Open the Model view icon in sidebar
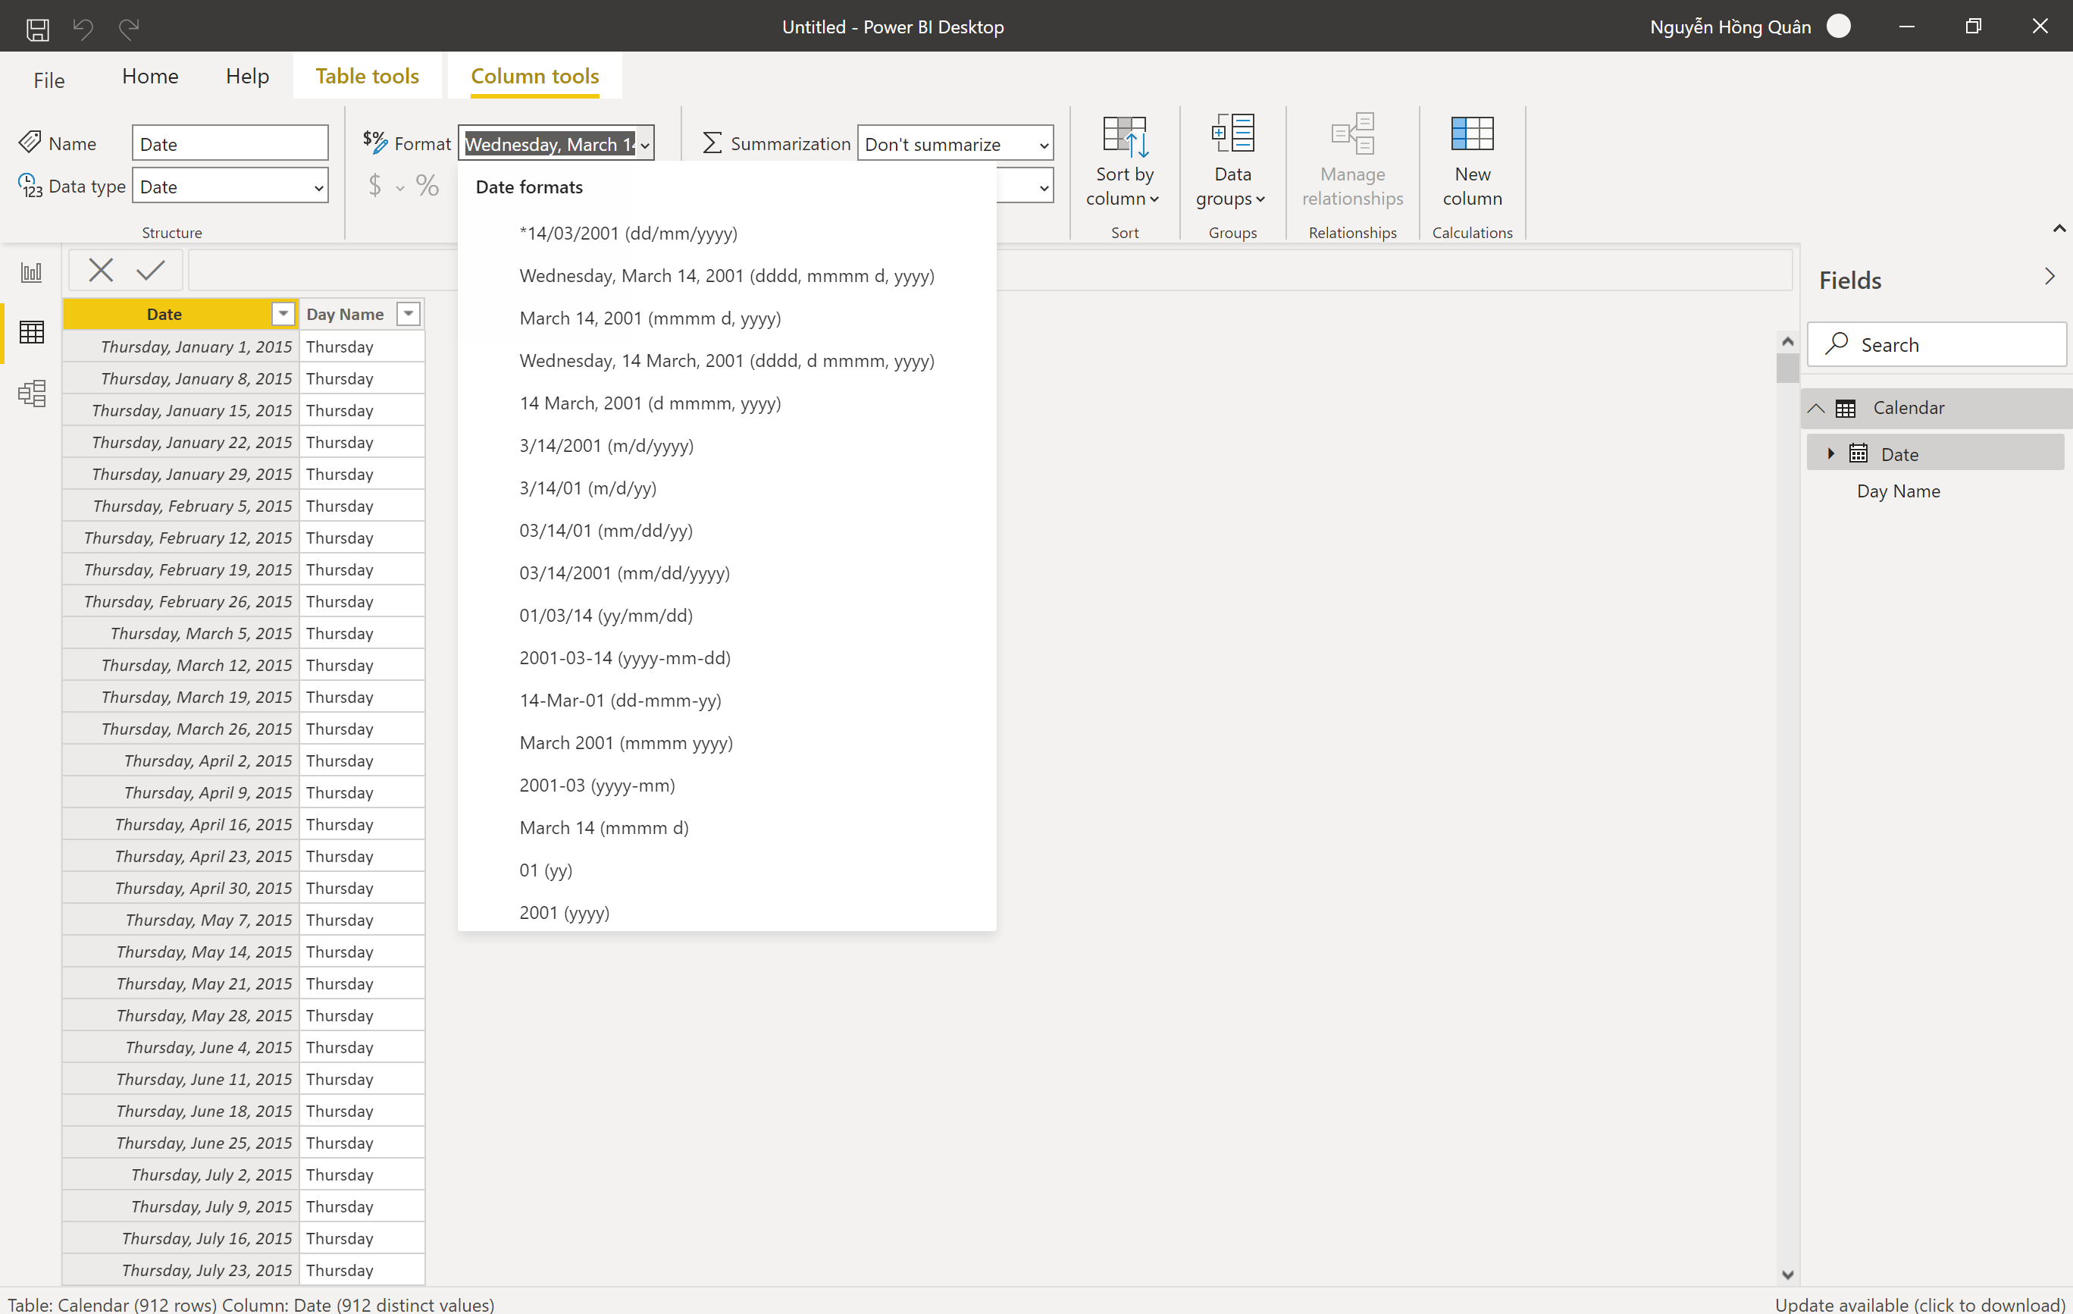Image resolution: width=2073 pixels, height=1314 pixels. pos(32,394)
